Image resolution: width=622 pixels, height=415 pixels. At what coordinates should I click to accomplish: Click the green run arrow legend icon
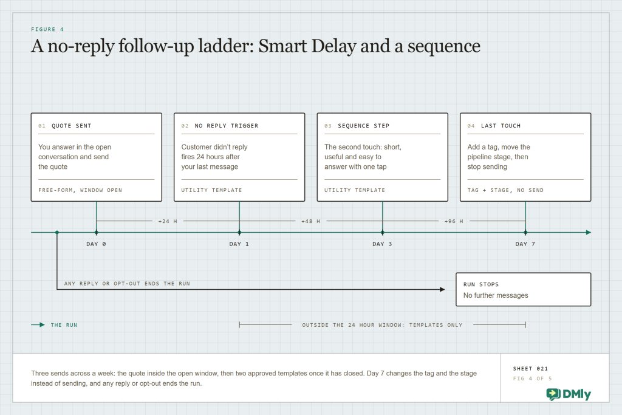(x=38, y=325)
